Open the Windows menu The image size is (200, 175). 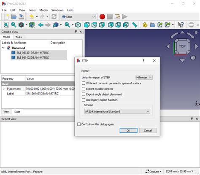[x=57, y=10]
